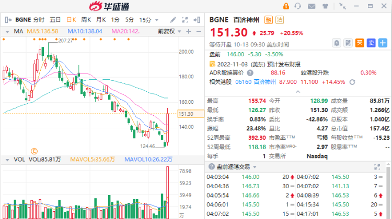Zoom out chart with minus icon
This screenshot has width=392, height=219.
click(x=199, y=31)
